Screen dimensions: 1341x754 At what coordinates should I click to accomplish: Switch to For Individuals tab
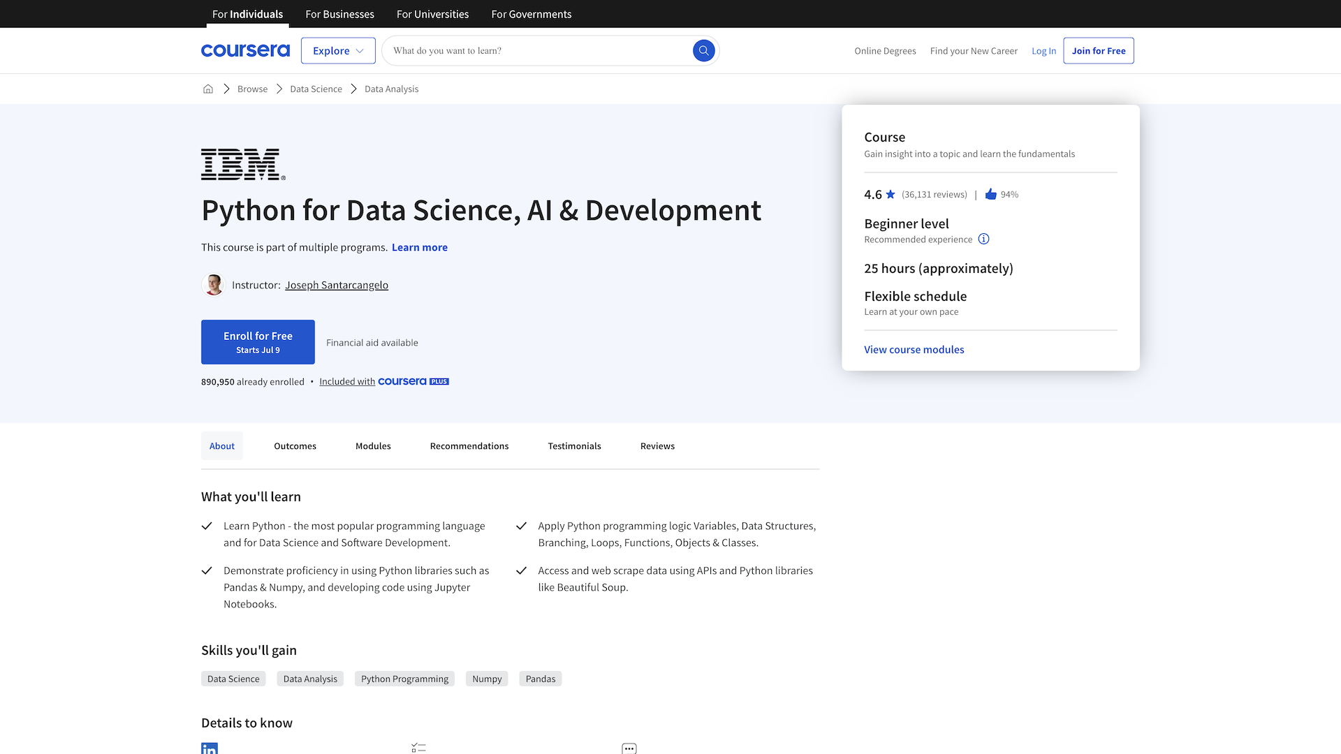[x=247, y=14]
